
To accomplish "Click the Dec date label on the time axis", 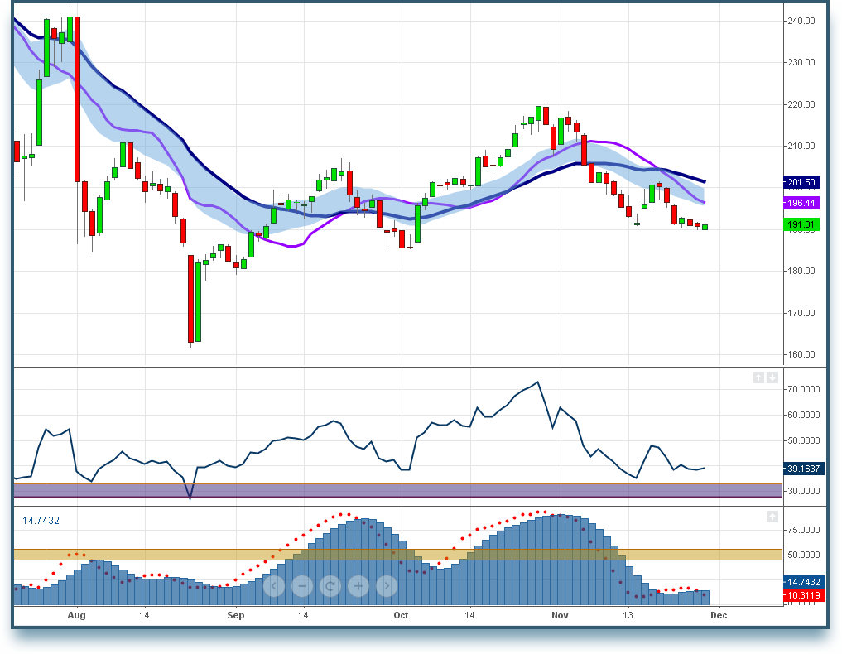I will [719, 615].
